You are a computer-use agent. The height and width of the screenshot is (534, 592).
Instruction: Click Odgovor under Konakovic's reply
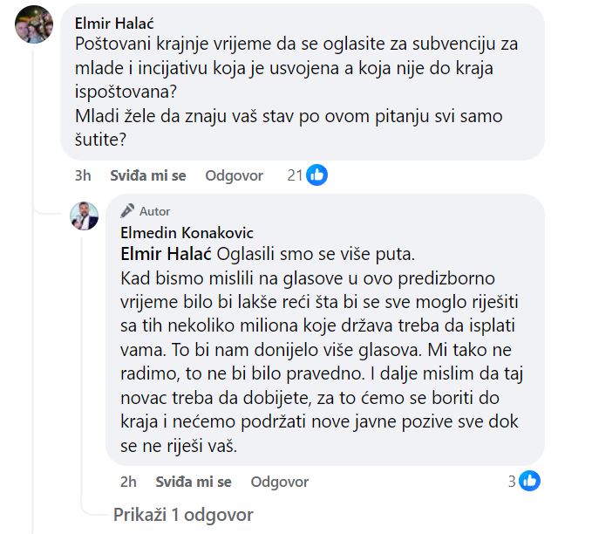tap(279, 482)
